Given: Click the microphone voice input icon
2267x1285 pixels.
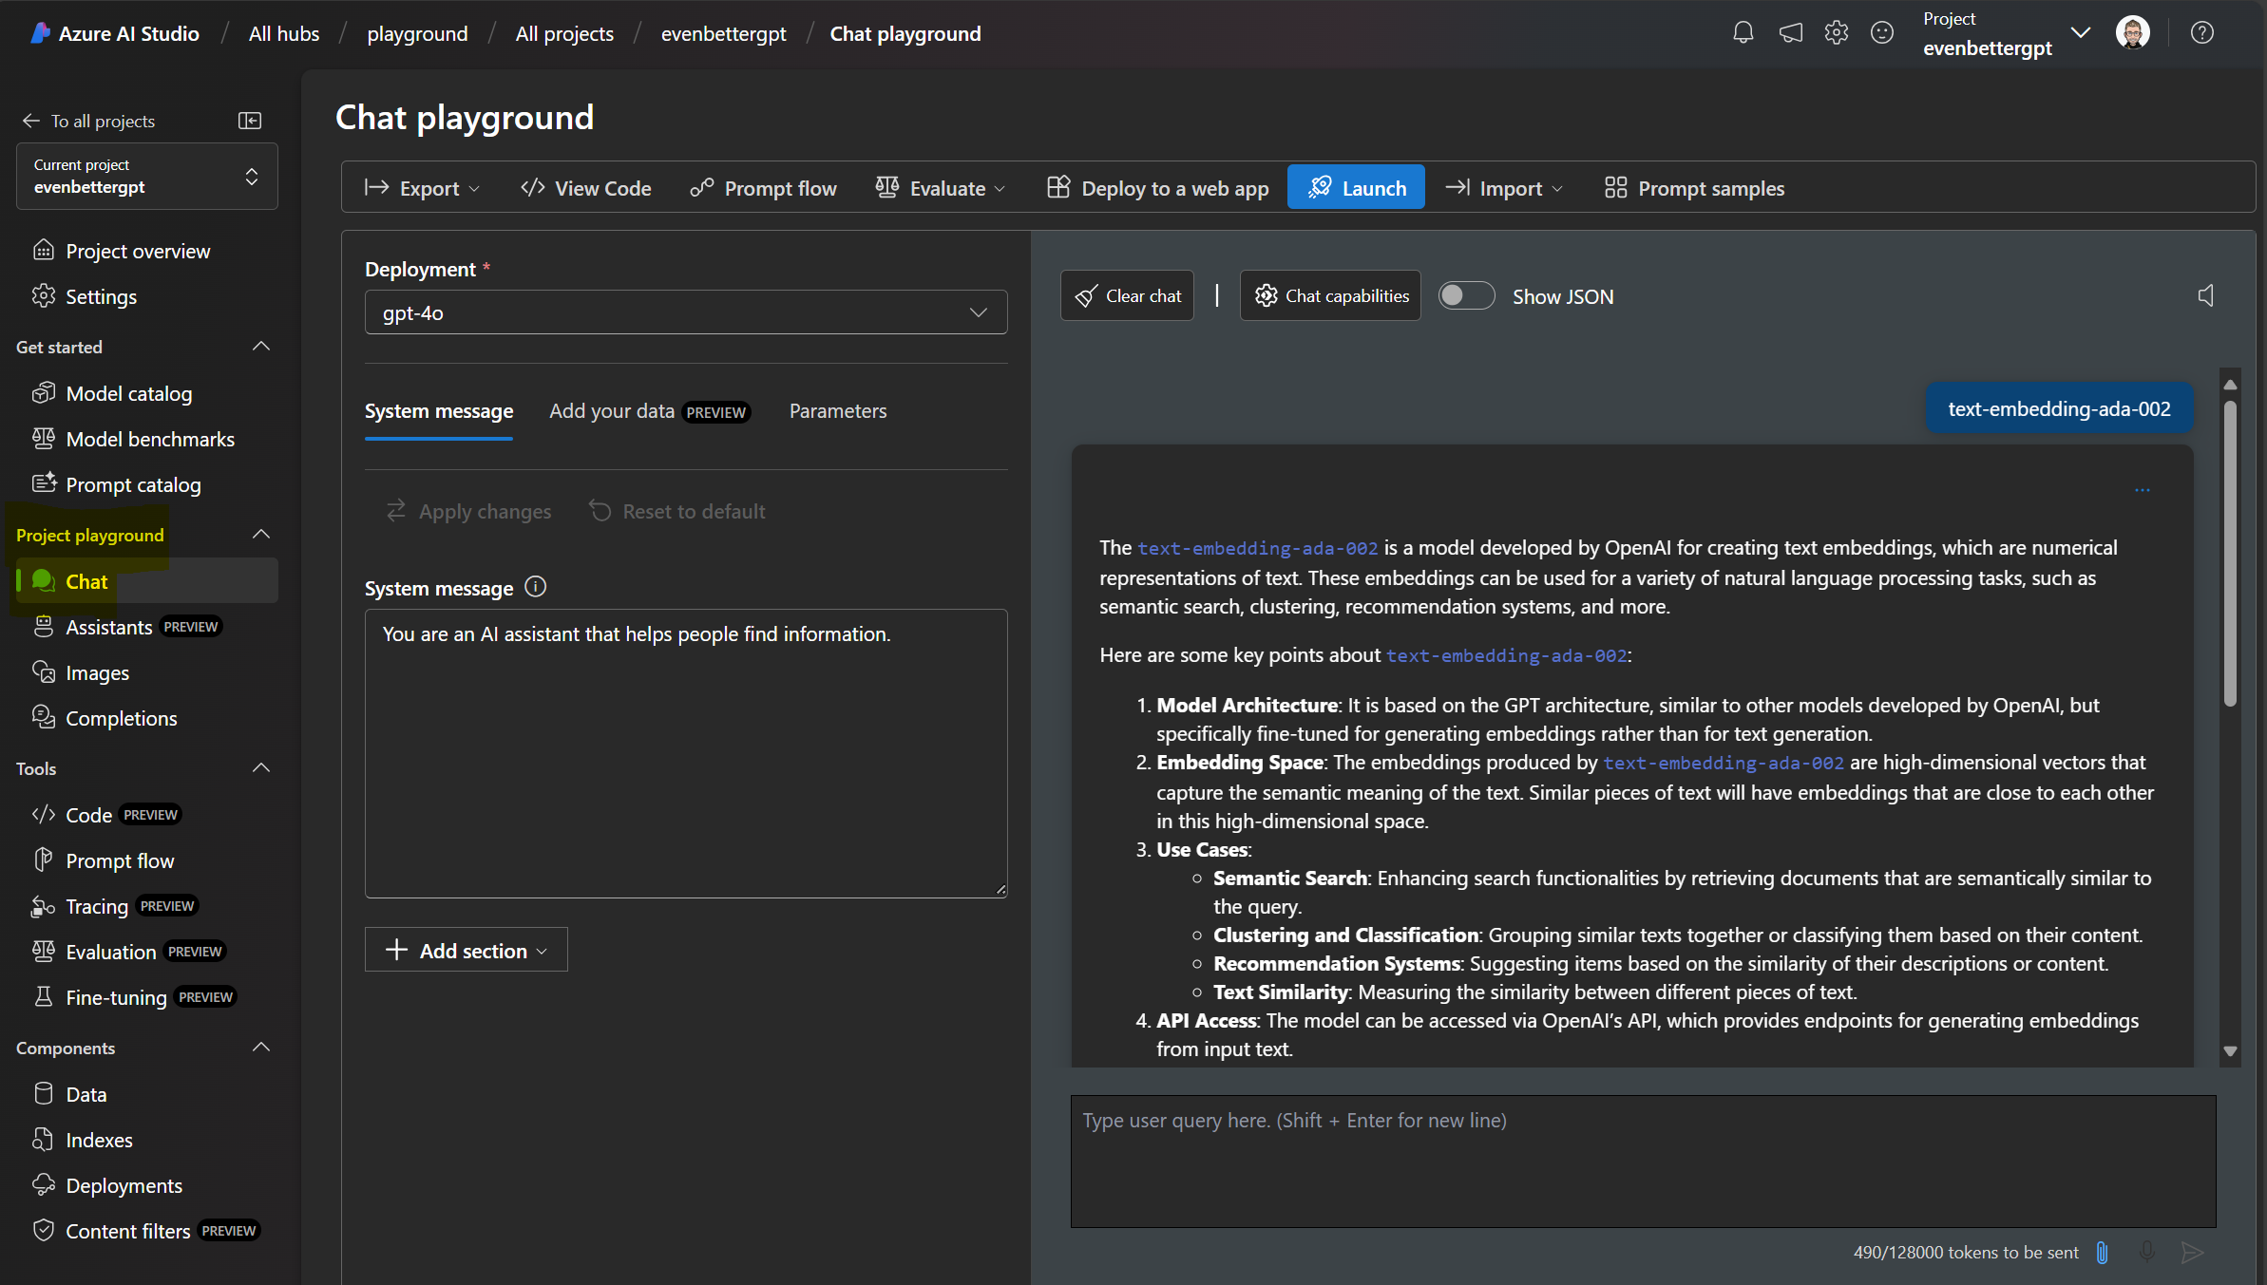Looking at the screenshot, I should tap(2147, 1253).
